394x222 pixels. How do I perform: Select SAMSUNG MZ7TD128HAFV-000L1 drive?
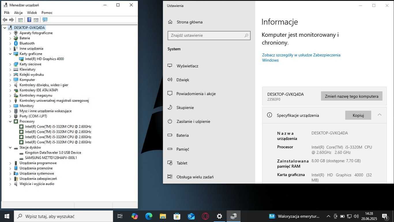(51, 158)
